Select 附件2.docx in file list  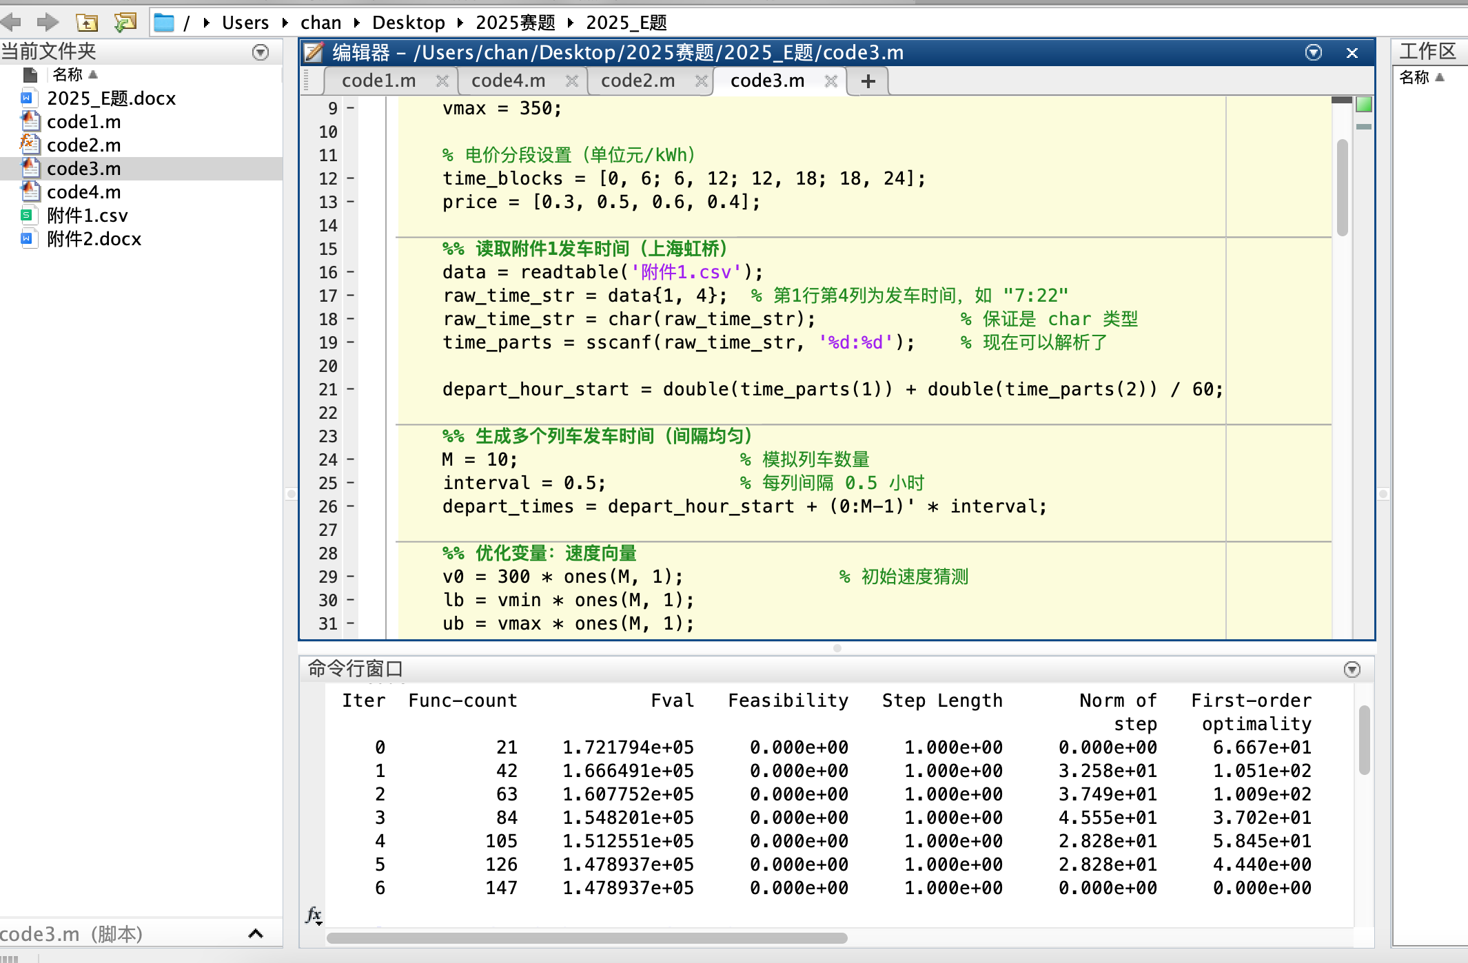tap(94, 239)
